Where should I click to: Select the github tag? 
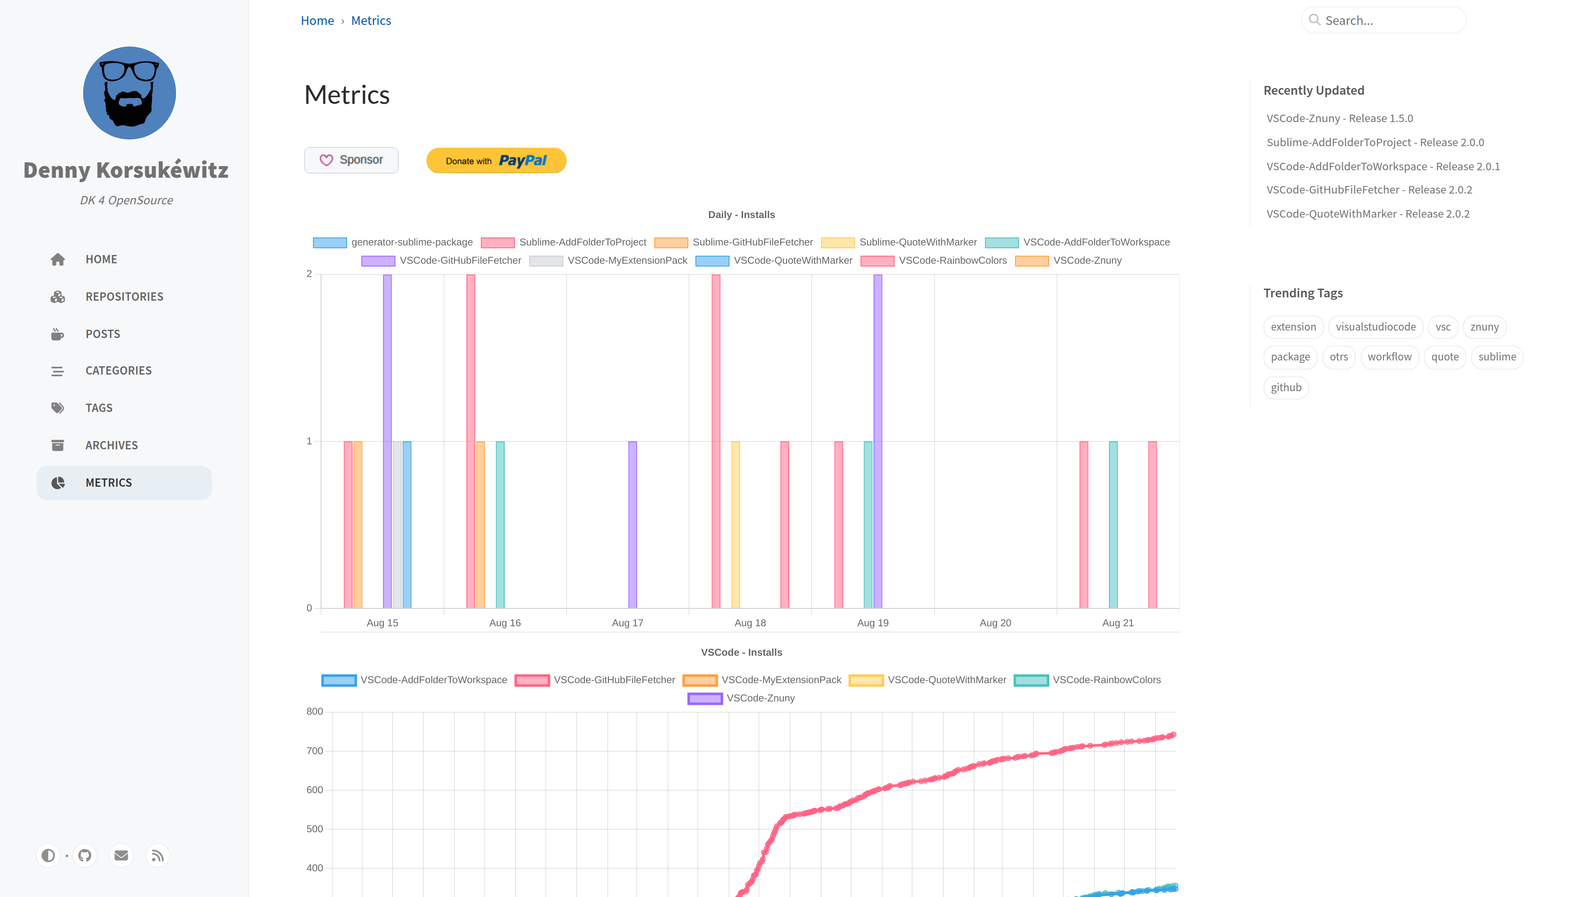point(1286,387)
